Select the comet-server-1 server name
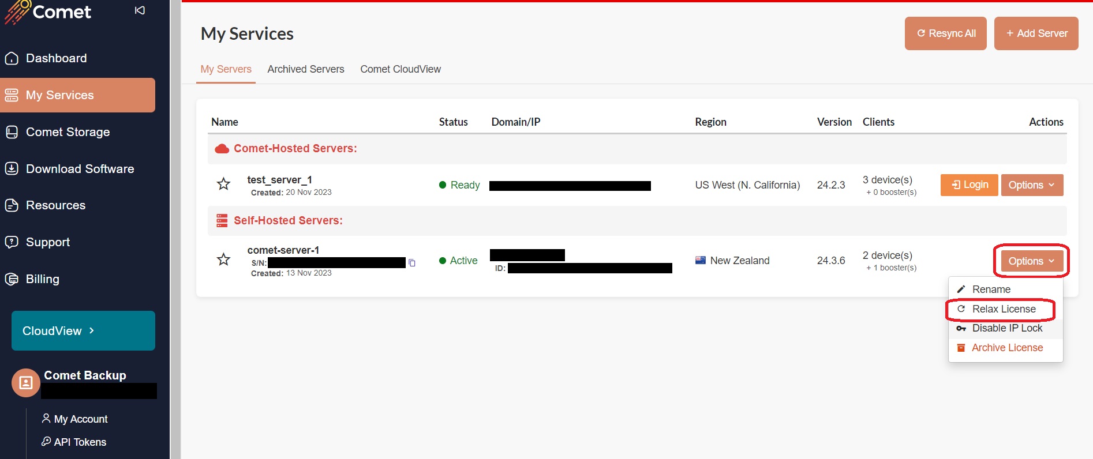 283,250
